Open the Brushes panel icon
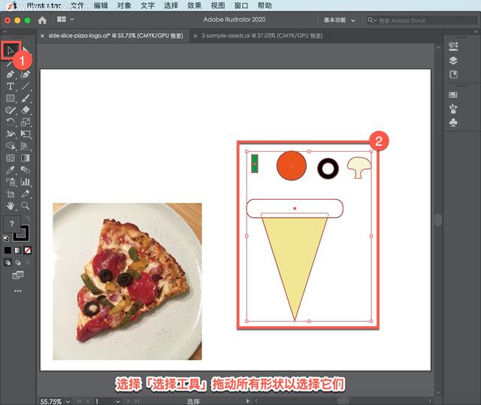481x405 pixels. point(453,108)
